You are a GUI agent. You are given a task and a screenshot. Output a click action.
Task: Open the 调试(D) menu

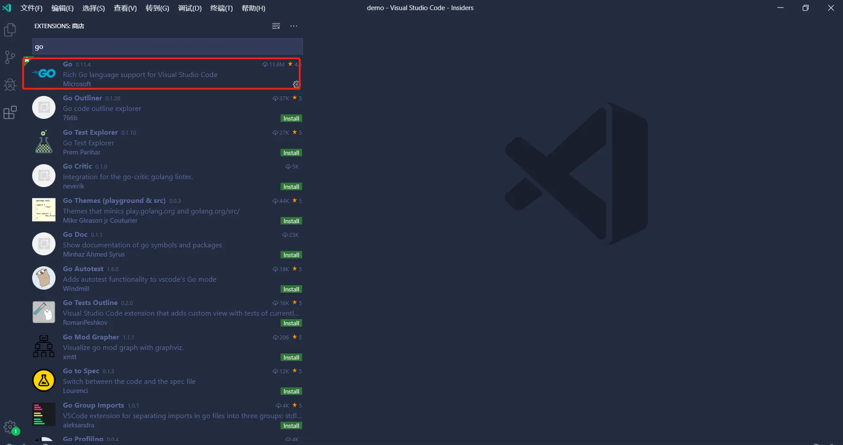[x=190, y=8]
